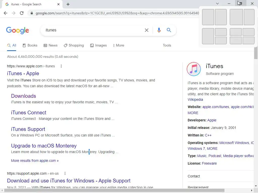Click the horizontal scrollbar thumb
This screenshot has width=258, height=193.
(114, 190)
